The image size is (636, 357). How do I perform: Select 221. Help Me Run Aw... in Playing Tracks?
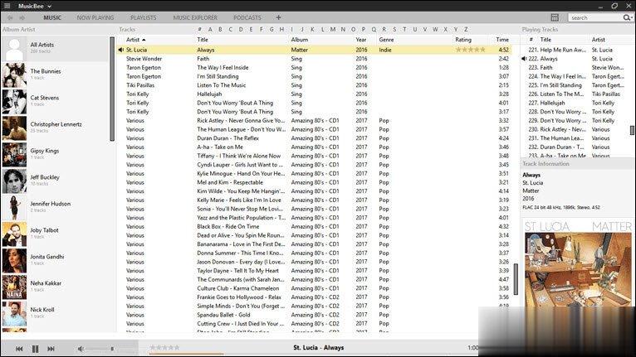[x=575, y=50]
